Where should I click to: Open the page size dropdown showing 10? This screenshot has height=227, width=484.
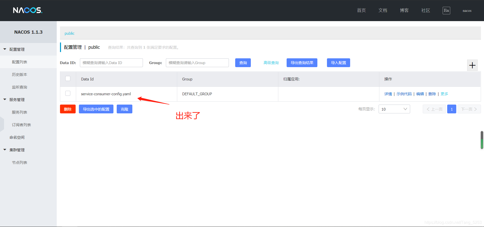(394, 109)
